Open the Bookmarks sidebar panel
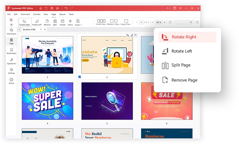This screenshot has width=239, height=144. (x=11, y=51)
